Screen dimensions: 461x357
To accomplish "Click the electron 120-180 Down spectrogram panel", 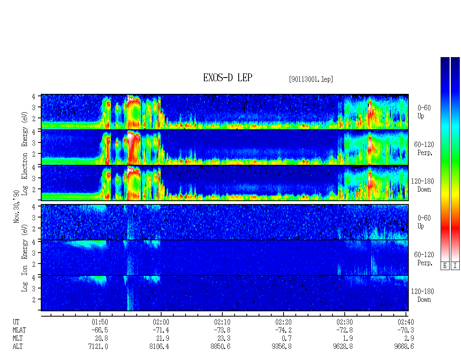I will [x=225, y=183].
